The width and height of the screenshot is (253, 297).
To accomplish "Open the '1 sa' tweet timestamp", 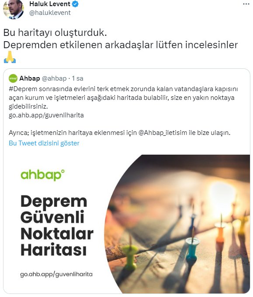I will (x=77, y=78).
